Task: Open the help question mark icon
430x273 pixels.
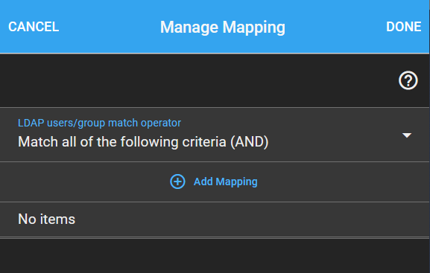Action: (x=408, y=80)
